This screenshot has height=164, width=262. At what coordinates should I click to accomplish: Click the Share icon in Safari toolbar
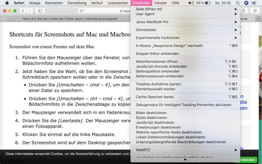[x=244, y=11]
